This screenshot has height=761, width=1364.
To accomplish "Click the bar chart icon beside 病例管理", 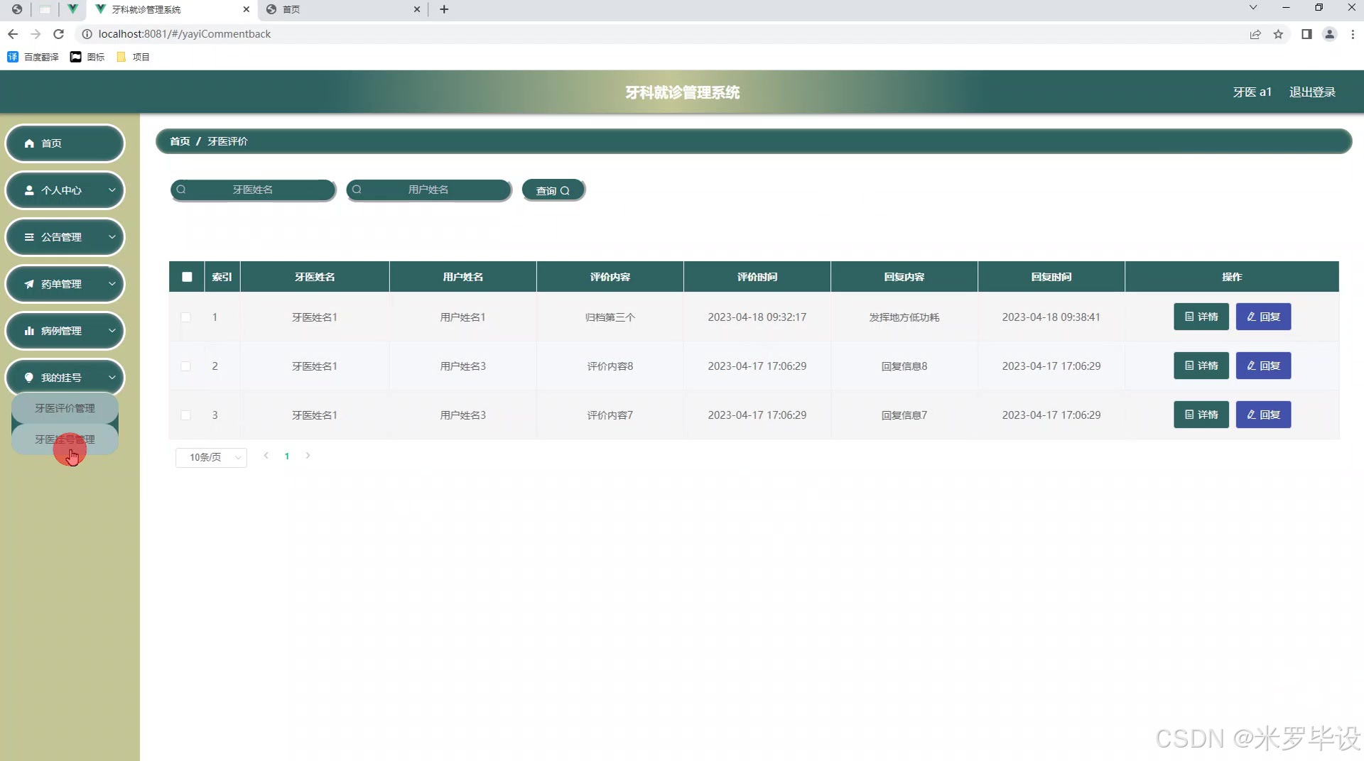I will 29,331.
